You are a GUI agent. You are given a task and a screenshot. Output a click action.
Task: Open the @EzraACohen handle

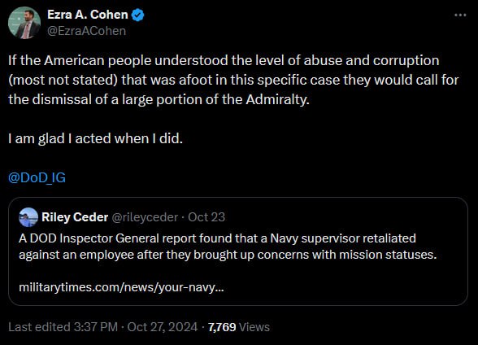[86, 31]
